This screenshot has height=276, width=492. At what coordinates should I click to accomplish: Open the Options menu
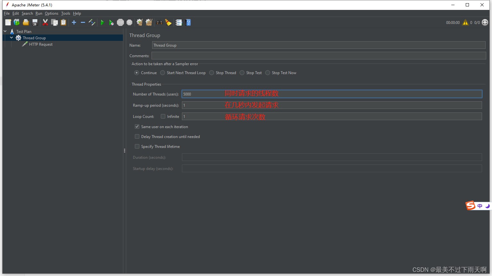pyautogui.click(x=52, y=13)
